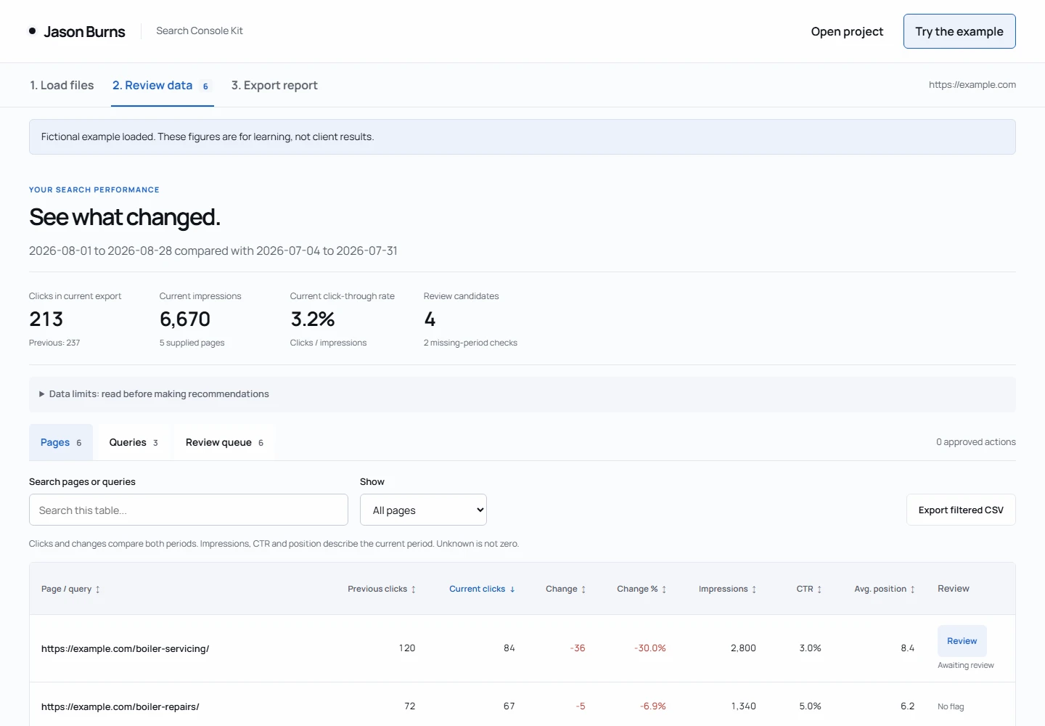Click the Previous: 237 text
The image size is (1045, 726).
coord(54,343)
